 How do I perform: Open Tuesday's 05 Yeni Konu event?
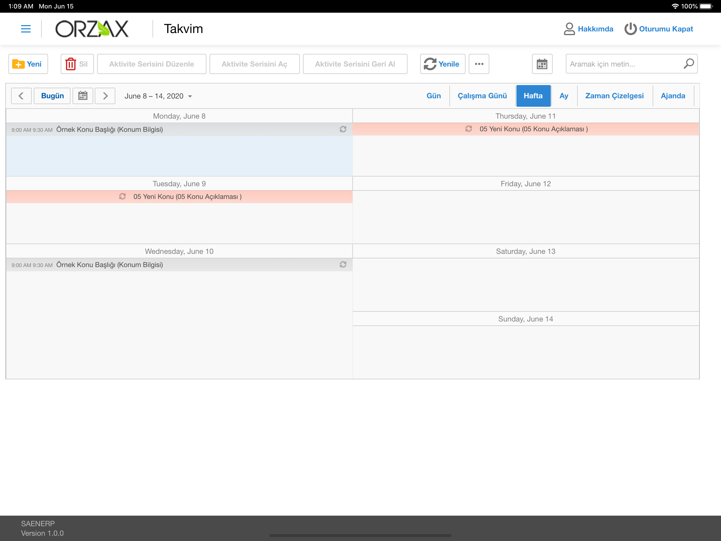pyautogui.click(x=179, y=197)
